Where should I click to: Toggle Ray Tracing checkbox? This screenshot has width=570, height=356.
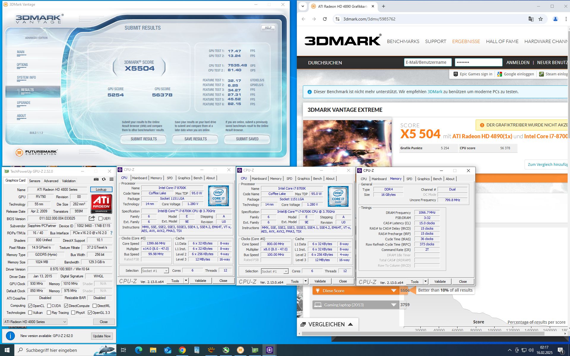[49, 313]
